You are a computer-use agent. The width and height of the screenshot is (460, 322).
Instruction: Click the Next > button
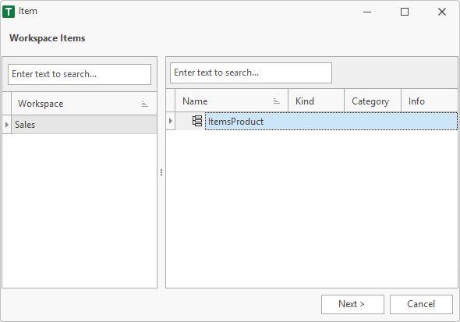352,304
